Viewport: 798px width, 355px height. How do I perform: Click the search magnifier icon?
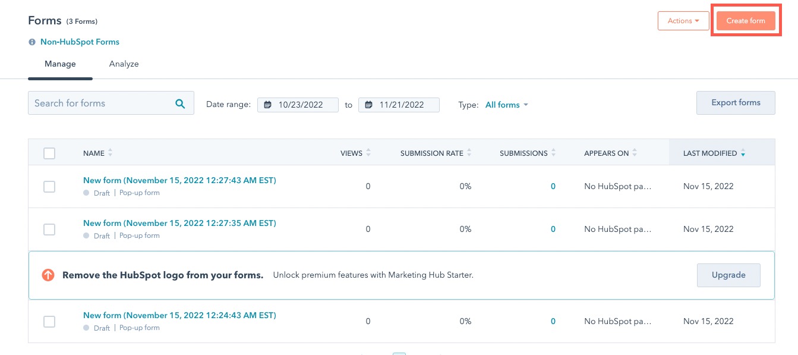180,103
